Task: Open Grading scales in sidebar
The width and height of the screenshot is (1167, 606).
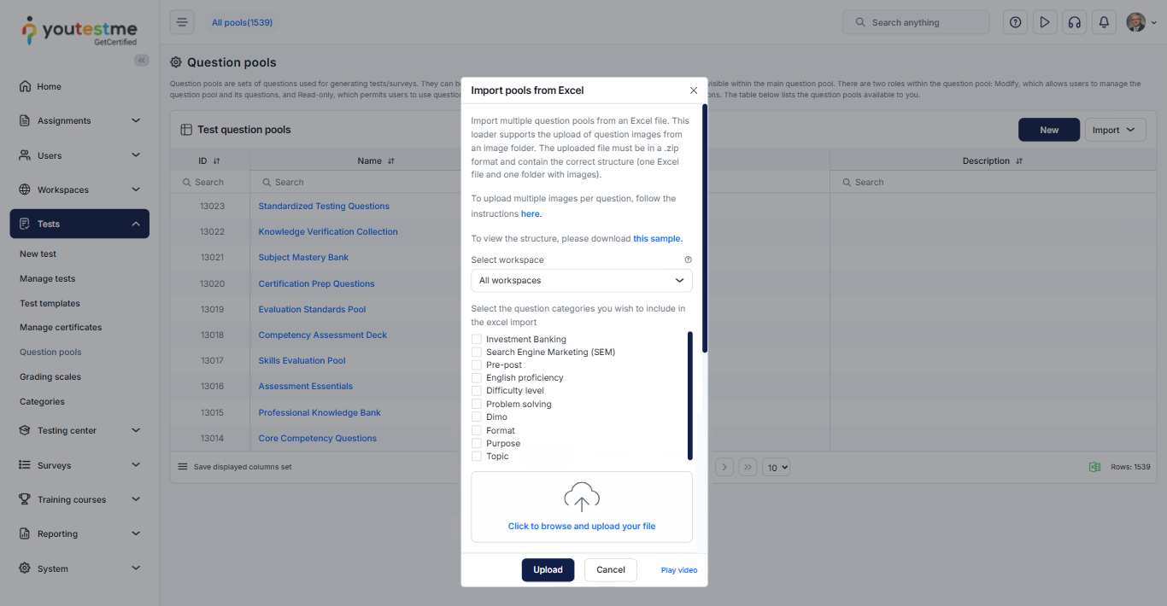Action: (x=50, y=376)
